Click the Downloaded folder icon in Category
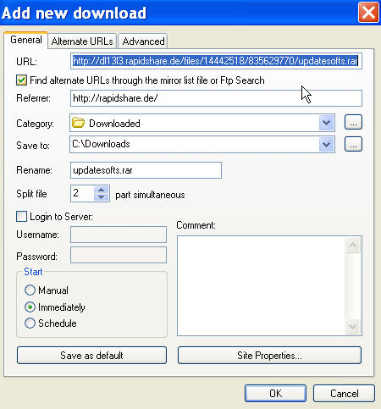The width and height of the screenshot is (381, 409). click(x=78, y=123)
